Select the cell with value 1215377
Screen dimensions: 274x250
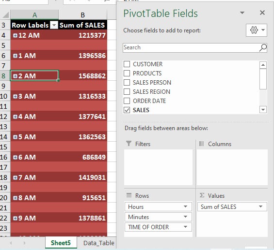(x=82, y=35)
